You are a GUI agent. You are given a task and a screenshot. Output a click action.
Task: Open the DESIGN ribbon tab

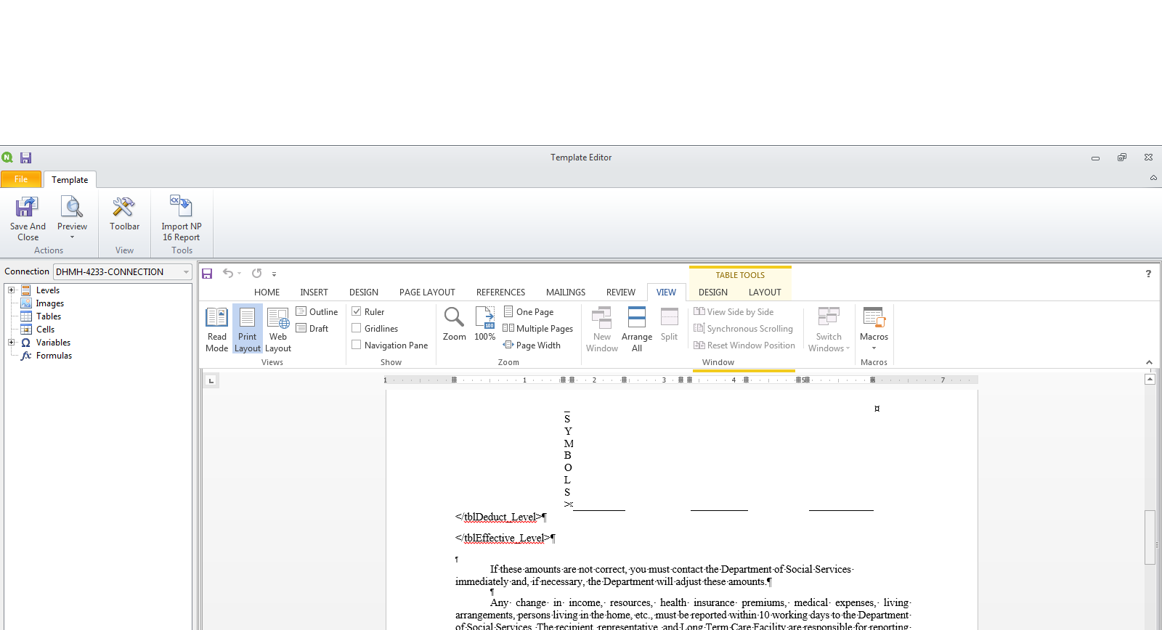click(364, 292)
